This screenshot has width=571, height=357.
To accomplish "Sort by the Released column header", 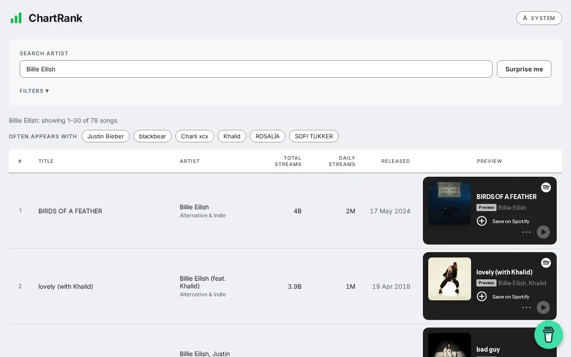I will pyautogui.click(x=396, y=161).
